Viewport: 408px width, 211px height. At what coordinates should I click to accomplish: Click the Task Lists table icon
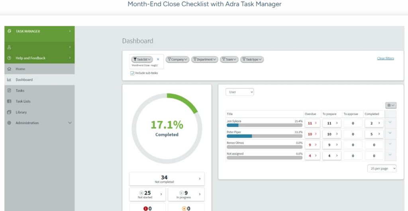pyautogui.click(x=9, y=102)
